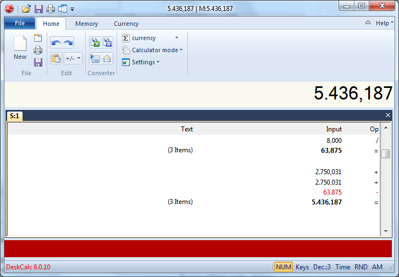Click the Op column header
The image size is (399, 277).
pyautogui.click(x=374, y=129)
